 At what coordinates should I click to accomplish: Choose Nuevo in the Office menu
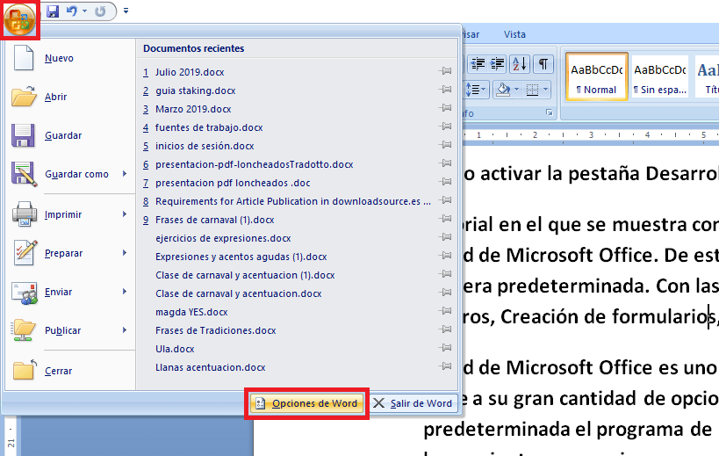tap(68, 58)
